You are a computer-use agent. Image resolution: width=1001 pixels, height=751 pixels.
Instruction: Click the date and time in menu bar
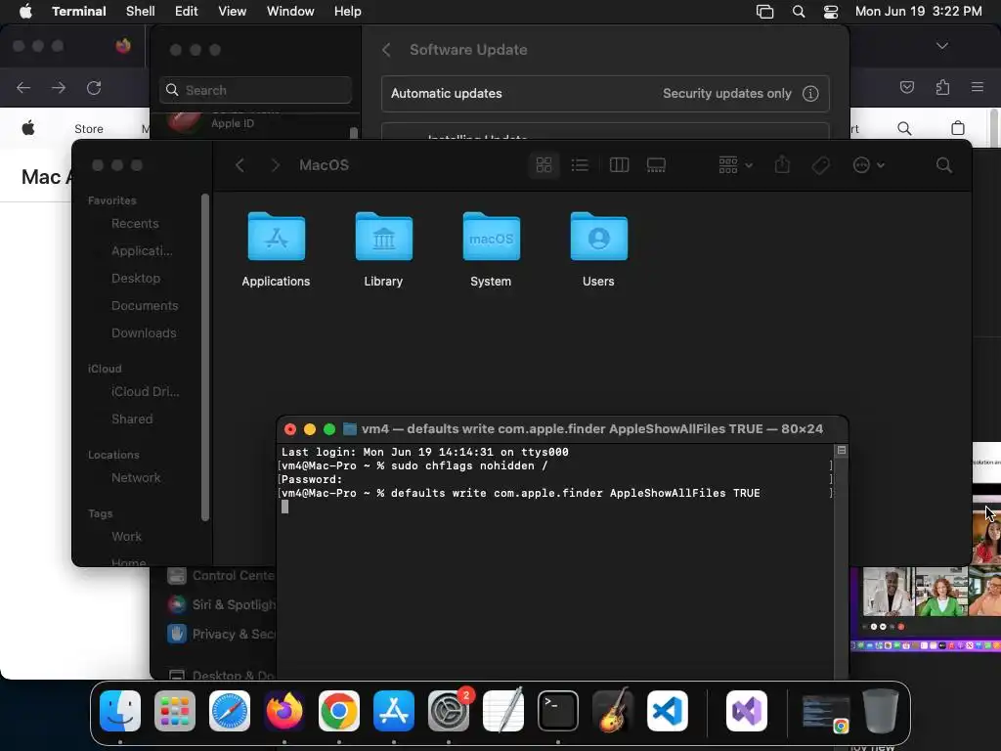(918, 11)
